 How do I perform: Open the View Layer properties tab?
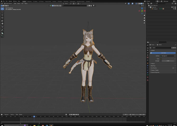(148, 53)
